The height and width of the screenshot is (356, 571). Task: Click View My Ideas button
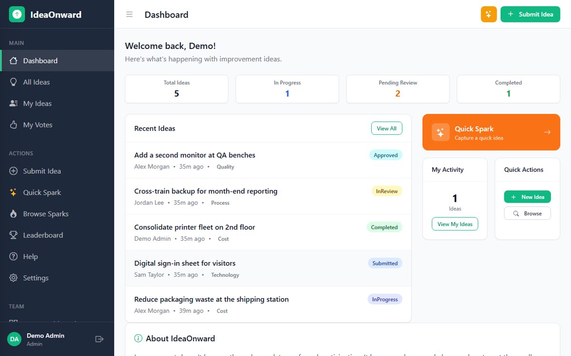coord(455,224)
